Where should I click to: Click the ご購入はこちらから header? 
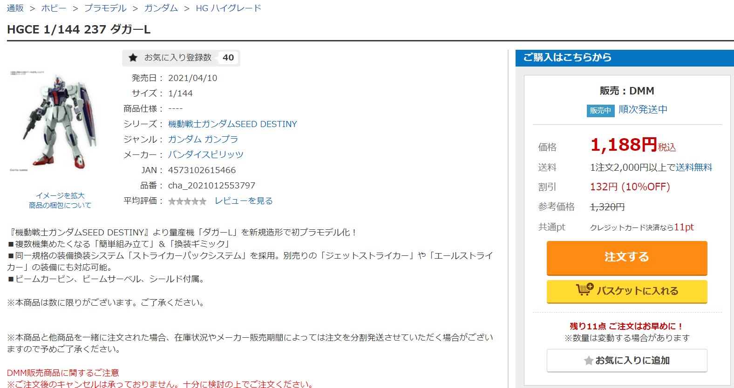tap(567, 57)
